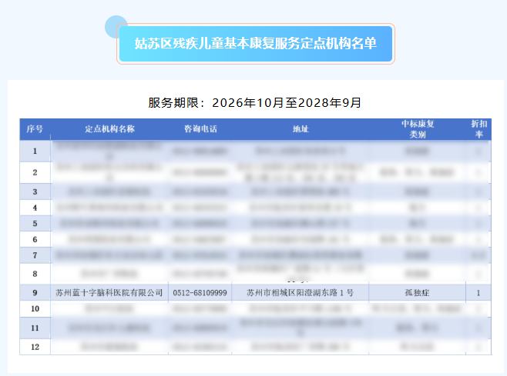This screenshot has width=507, height=376.
Task: Click the 孤独症 category cell
Action: click(417, 293)
